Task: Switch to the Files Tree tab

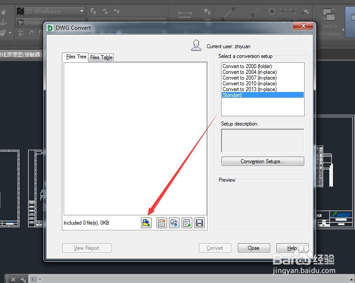Action: tap(76, 57)
